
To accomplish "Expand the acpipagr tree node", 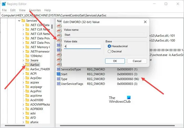I will point(23,87).
